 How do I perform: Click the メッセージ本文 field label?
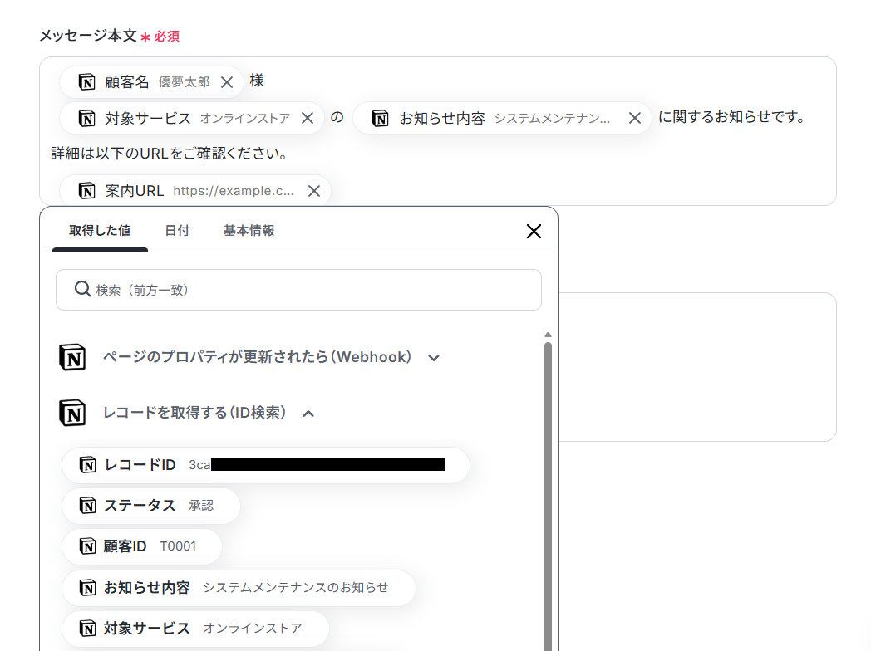(x=88, y=36)
